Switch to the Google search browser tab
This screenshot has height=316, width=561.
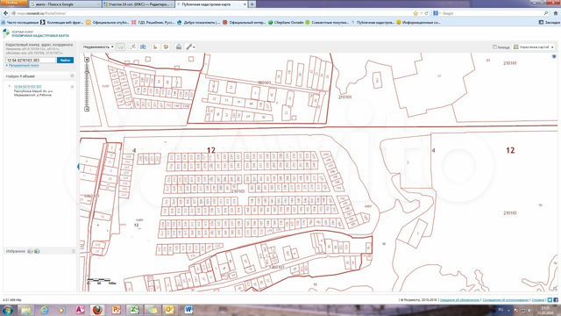click(64, 4)
